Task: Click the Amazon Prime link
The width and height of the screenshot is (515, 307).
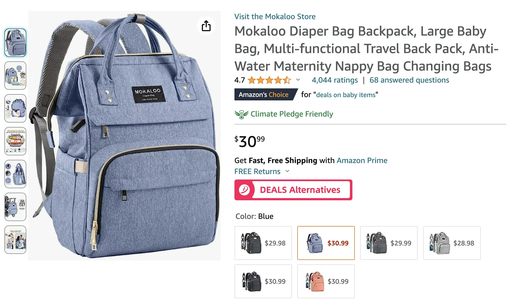Action: (362, 161)
